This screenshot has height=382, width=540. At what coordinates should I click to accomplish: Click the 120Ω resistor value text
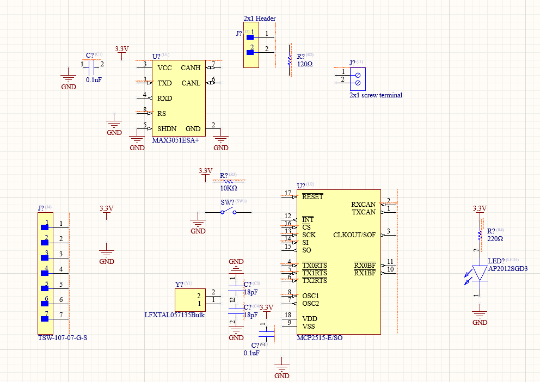point(305,64)
